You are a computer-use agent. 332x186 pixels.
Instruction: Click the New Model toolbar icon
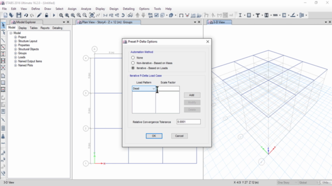6,15
